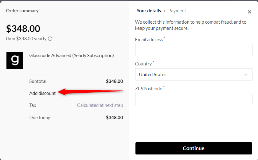The width and height of the screenshot is (258, 160).
Task: Click the Glassnode logo thumbnail
Action: pyautogui.click(x=15, y=60)
